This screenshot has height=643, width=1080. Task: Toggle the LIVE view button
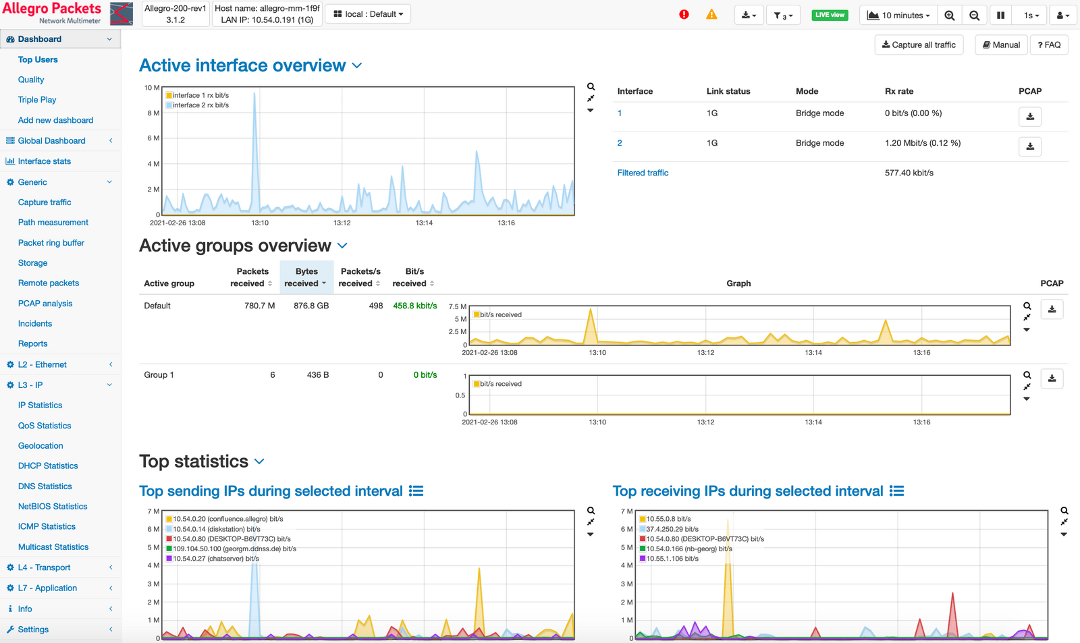[x=830, y=15]
